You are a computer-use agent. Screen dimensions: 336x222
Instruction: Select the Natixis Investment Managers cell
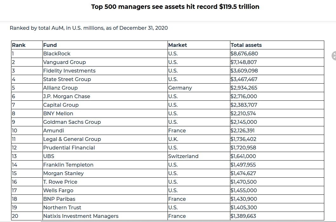[81, 216]
